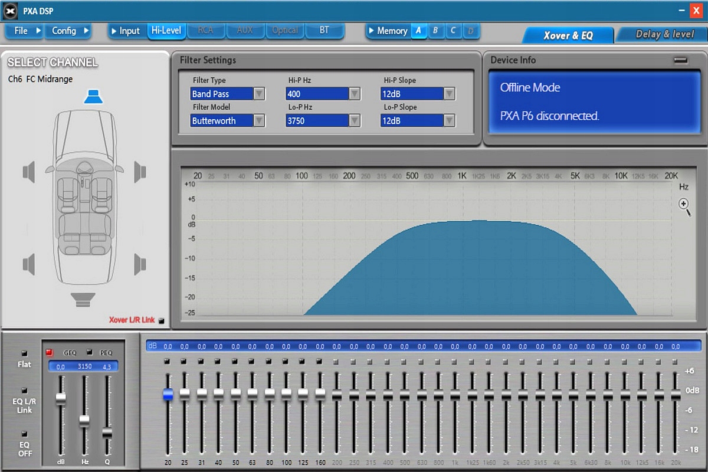Select the rear left speaker icon

tap(29, 264)
